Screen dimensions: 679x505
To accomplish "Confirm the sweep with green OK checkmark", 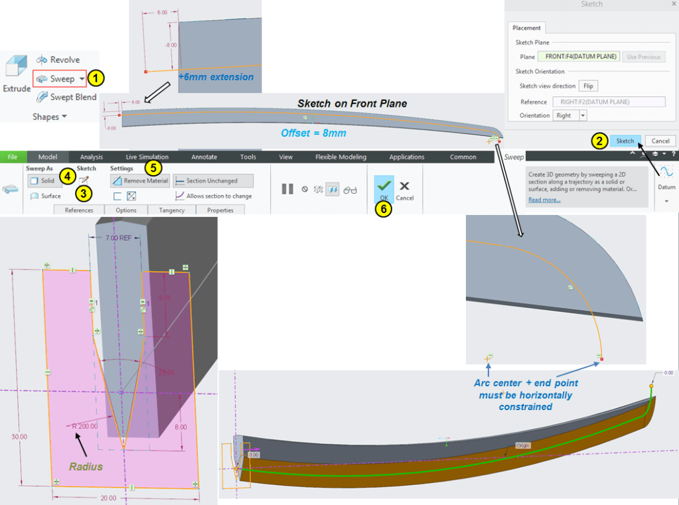I will pyautogui.click(x=384, y=188).
